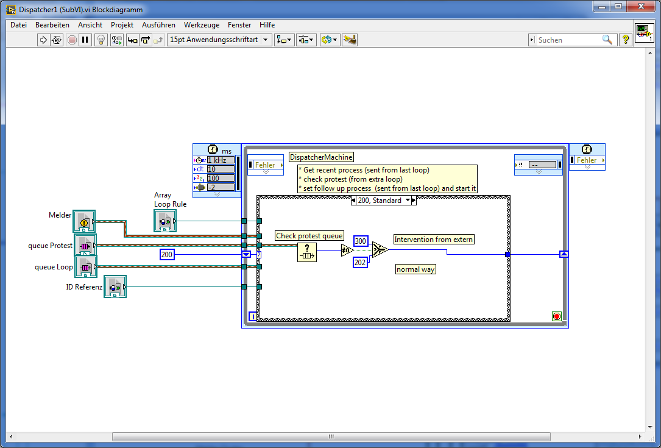Toggle highlight execution light bulb

101,40
